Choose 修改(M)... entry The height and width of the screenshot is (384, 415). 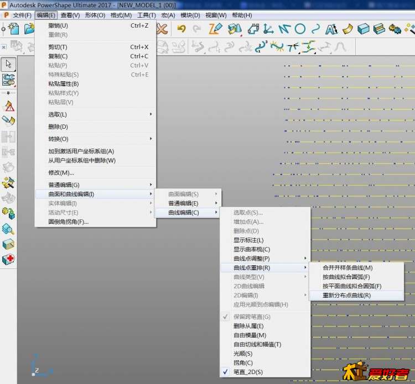pos(95,172)
